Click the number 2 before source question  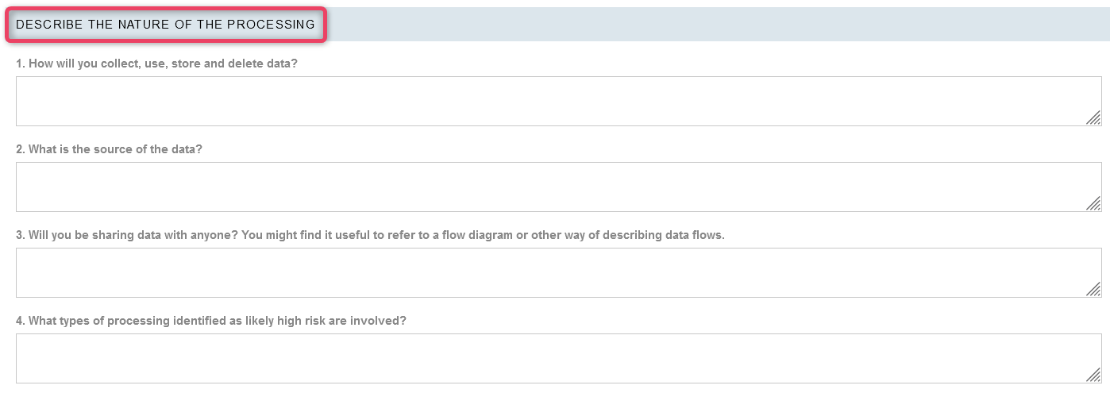(20, 149)
